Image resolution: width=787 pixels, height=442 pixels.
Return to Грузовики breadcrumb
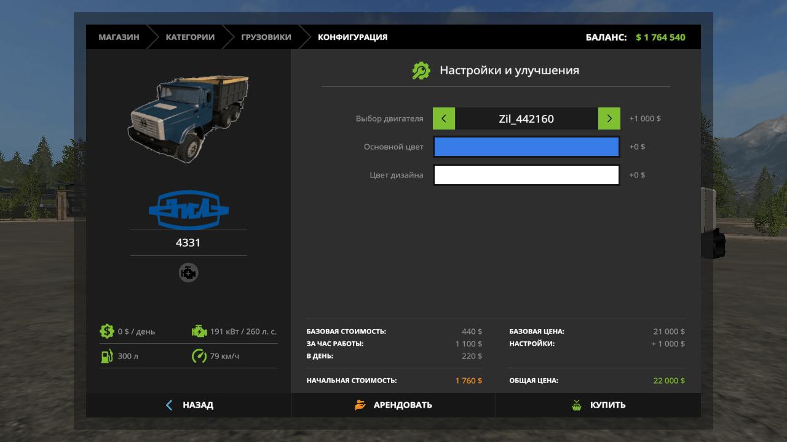pos(266,37)
